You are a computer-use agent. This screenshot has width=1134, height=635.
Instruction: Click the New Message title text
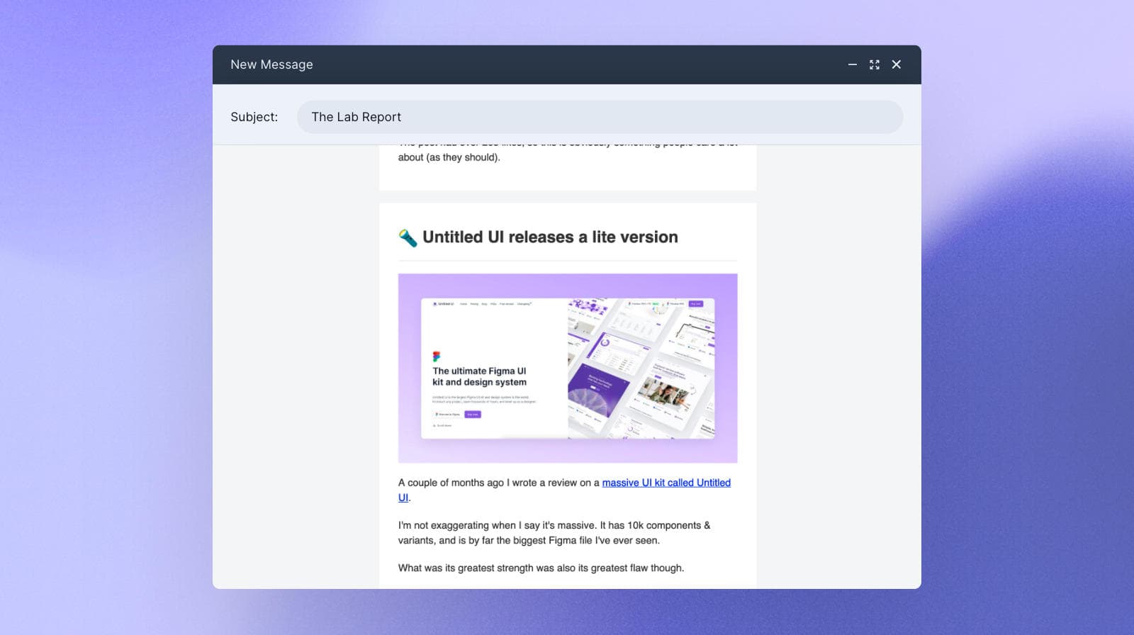click(x=271, y=64)
